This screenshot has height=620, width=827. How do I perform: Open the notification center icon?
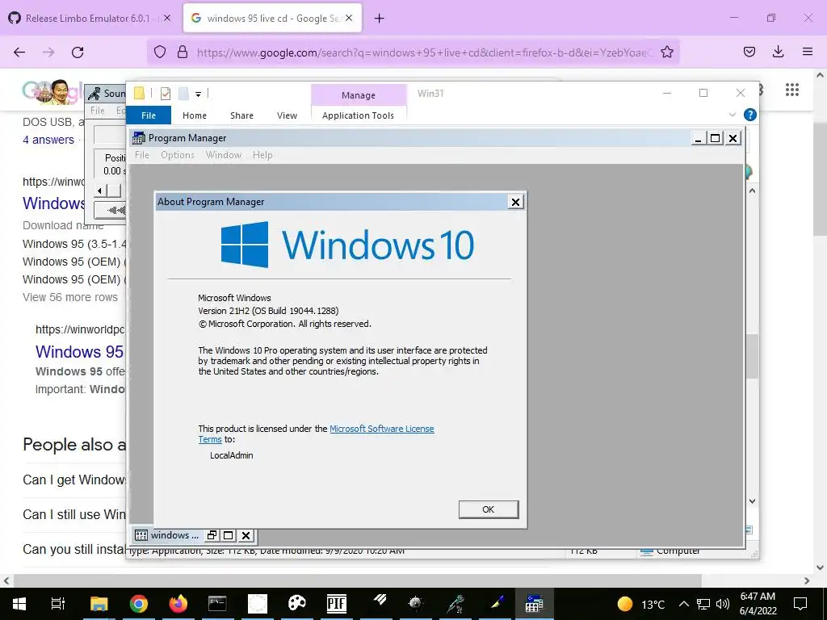(800, 604)
